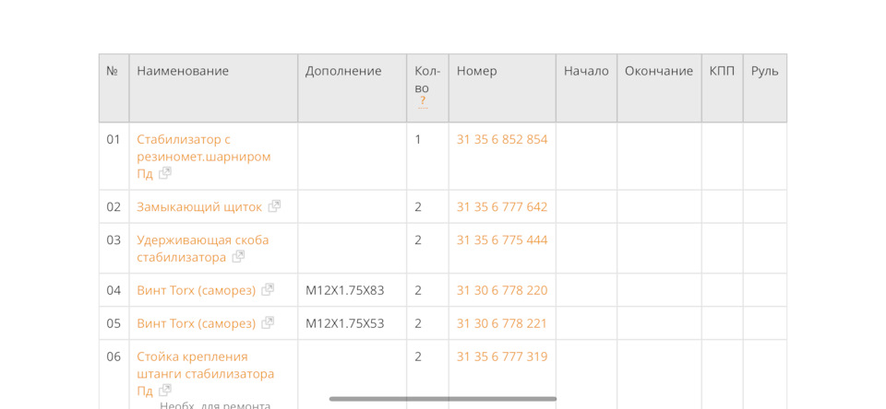Open external icon after Удерживающая скоба стабилизатора

click(238, 257)
